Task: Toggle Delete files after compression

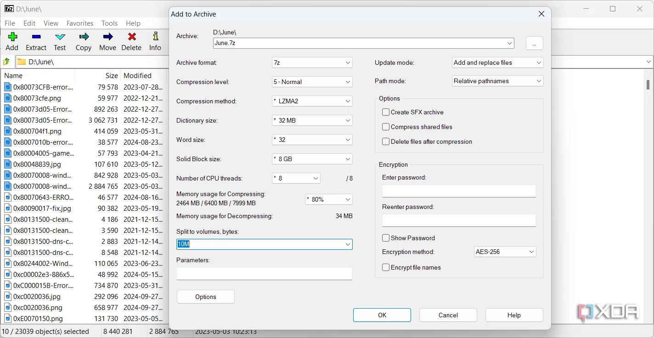Action: point(386,141)
